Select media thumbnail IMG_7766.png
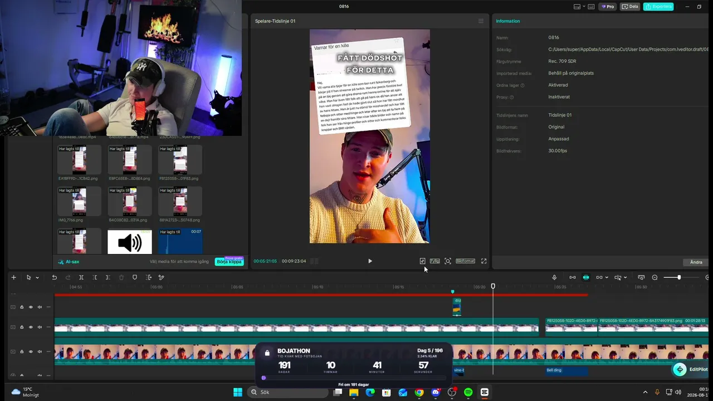Image resolution: width=713 pixels, height=401 pixels. click(x=79, y=202)
